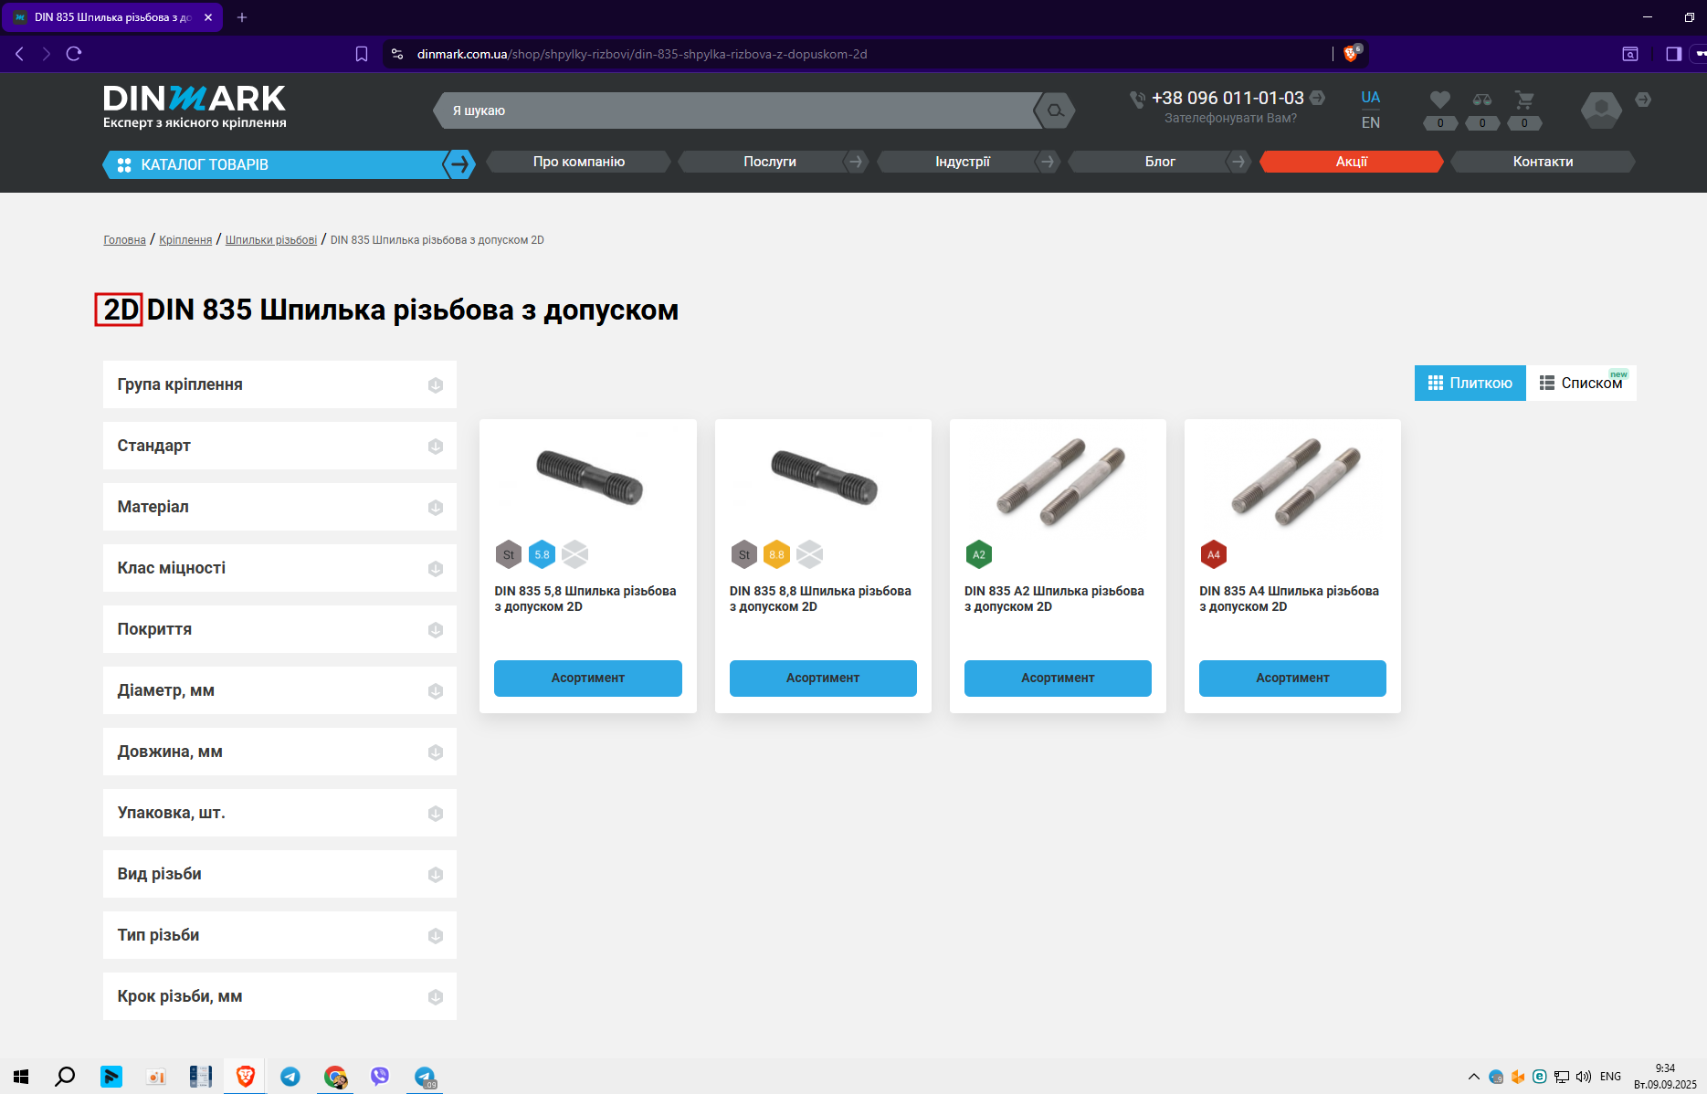This screenshot has width=1707, height=1094.
Task: Click the login arrow icon beside avatar
Action: 1643,100
